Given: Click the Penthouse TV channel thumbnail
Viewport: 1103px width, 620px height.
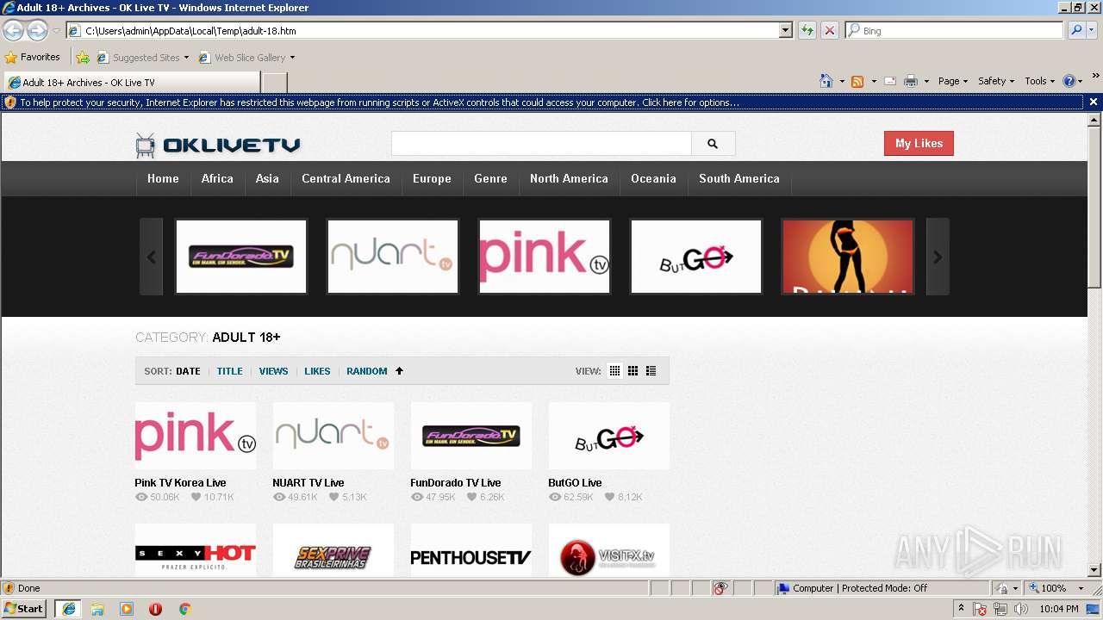Looking at the screenshot, I should pos(471,551).
